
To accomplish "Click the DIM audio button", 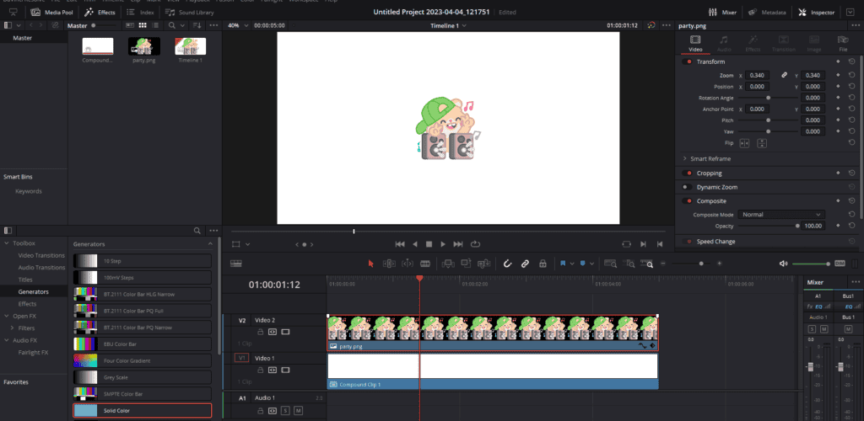I will tap(840, 264).
